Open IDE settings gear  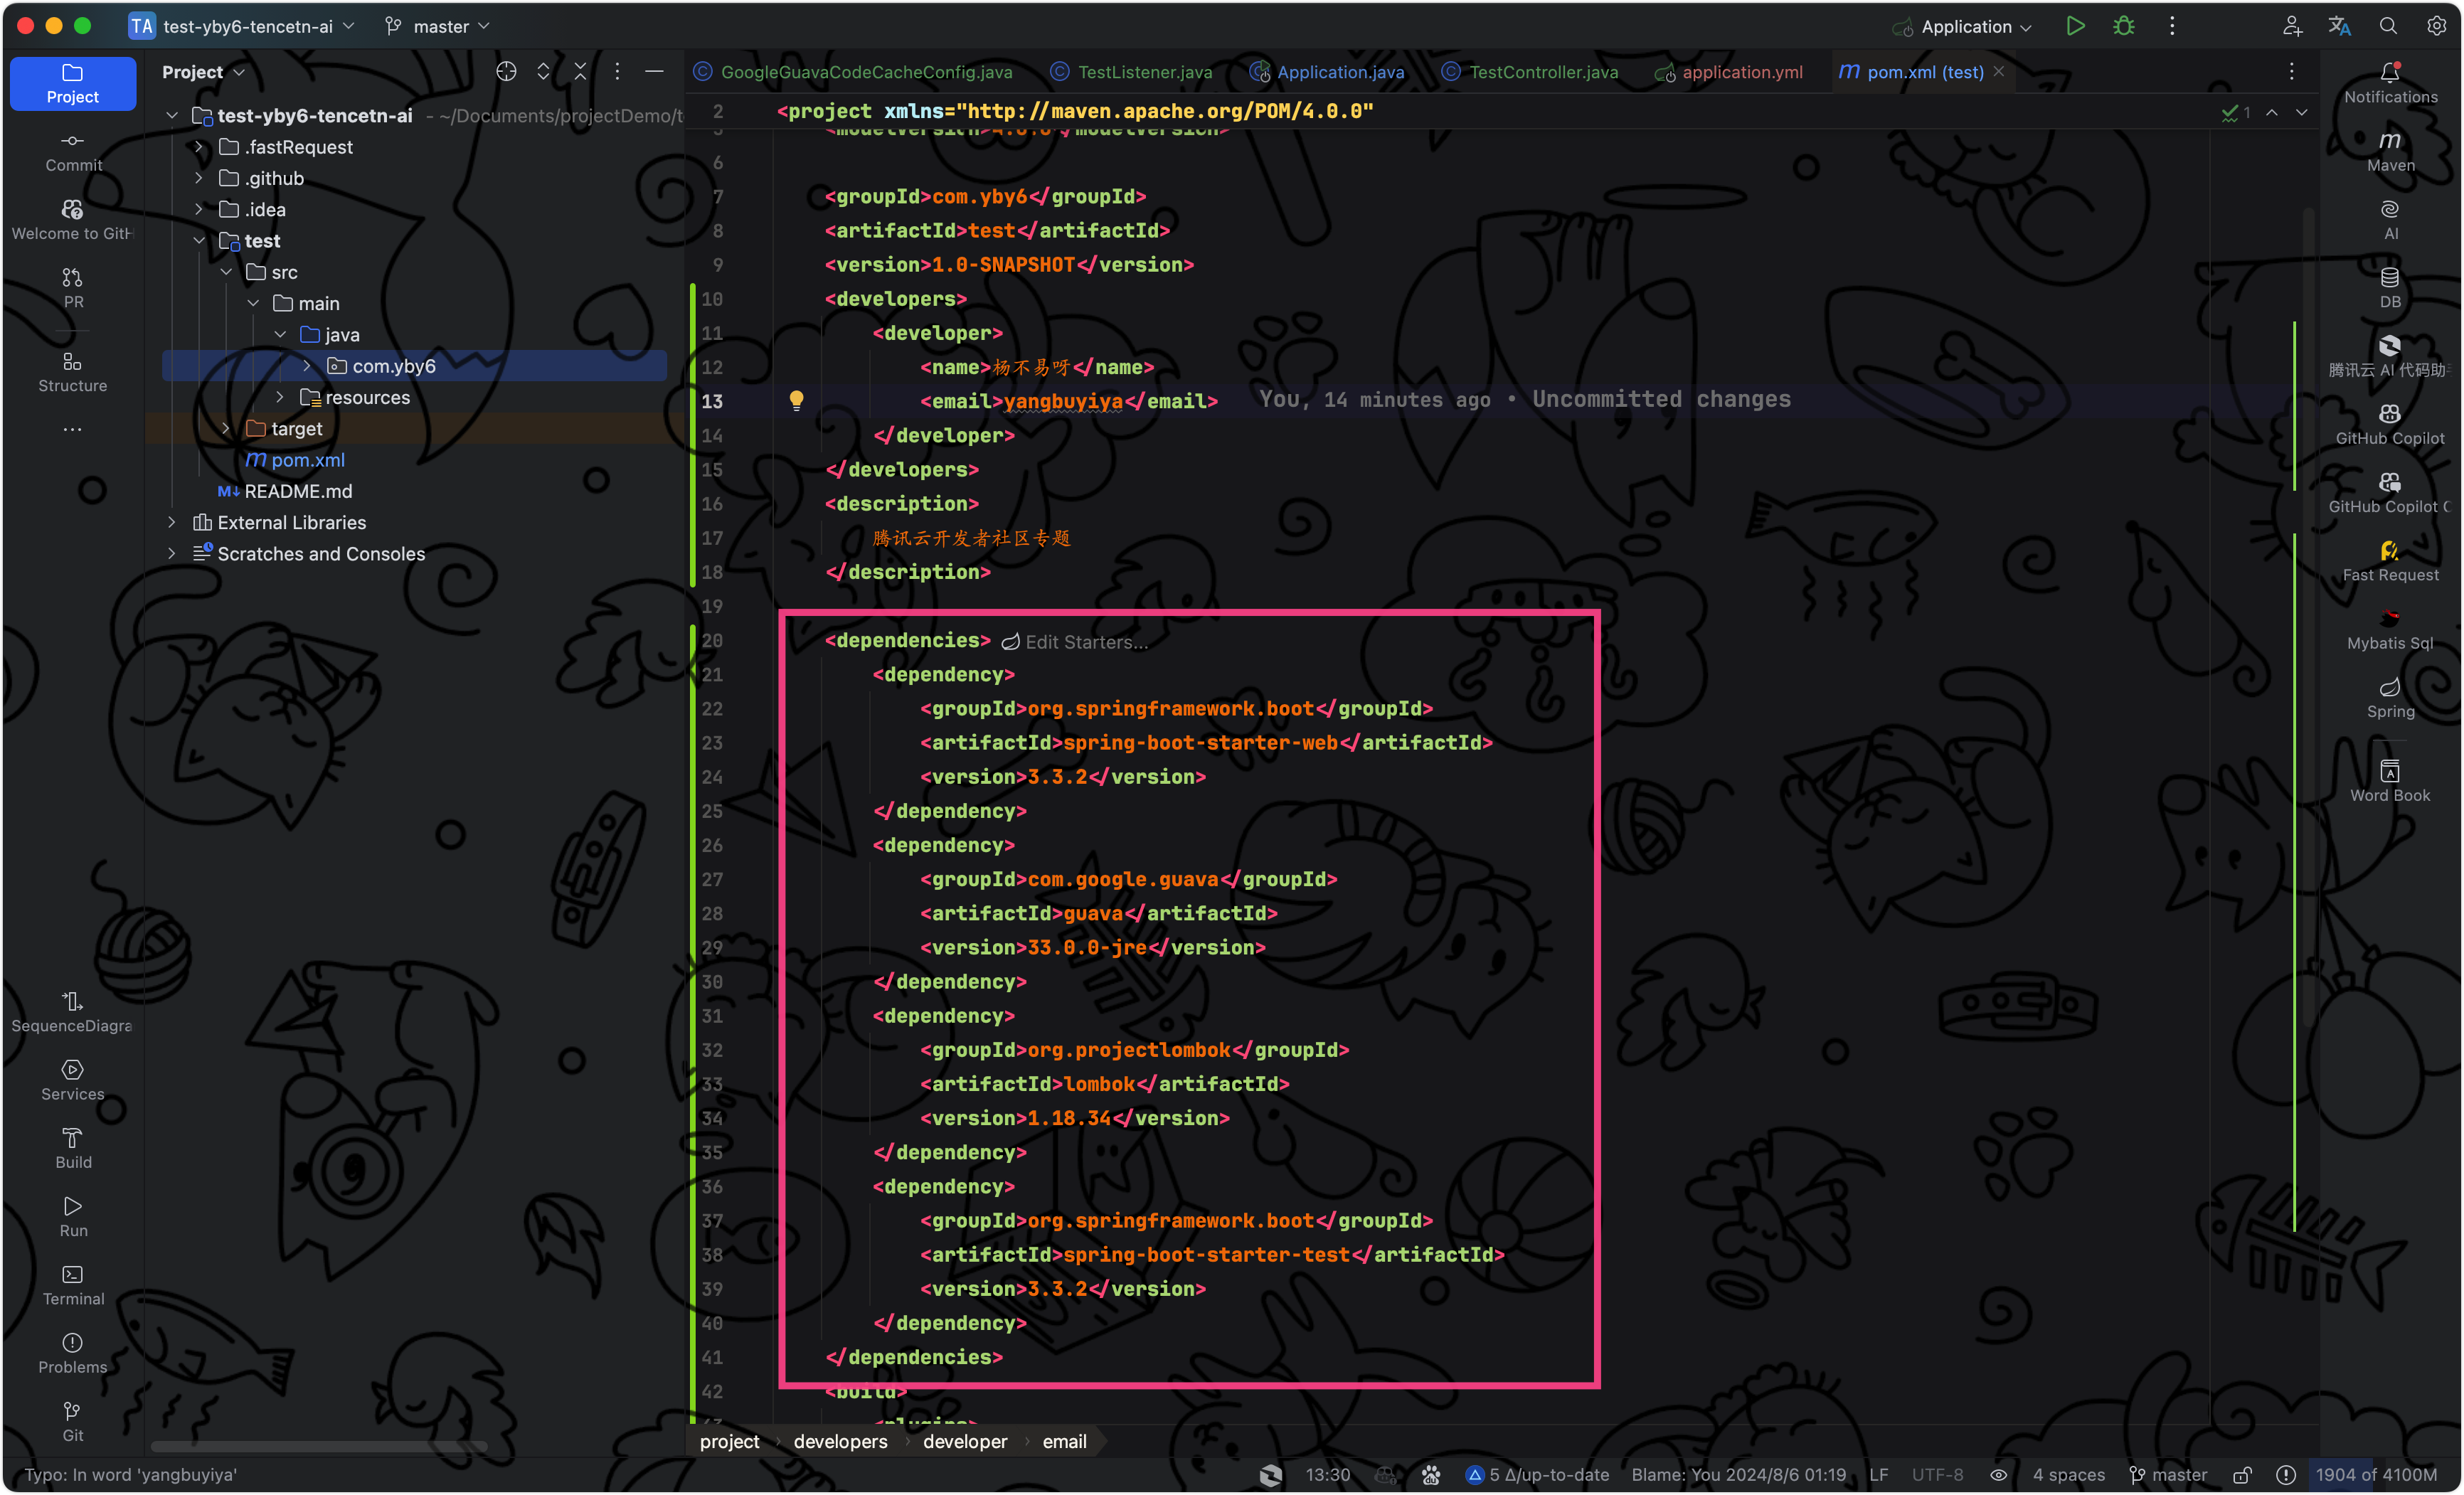[2436, 26]
